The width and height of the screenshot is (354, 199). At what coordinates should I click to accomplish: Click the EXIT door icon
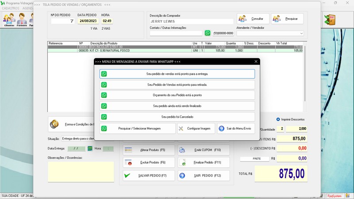coord(330,20)
